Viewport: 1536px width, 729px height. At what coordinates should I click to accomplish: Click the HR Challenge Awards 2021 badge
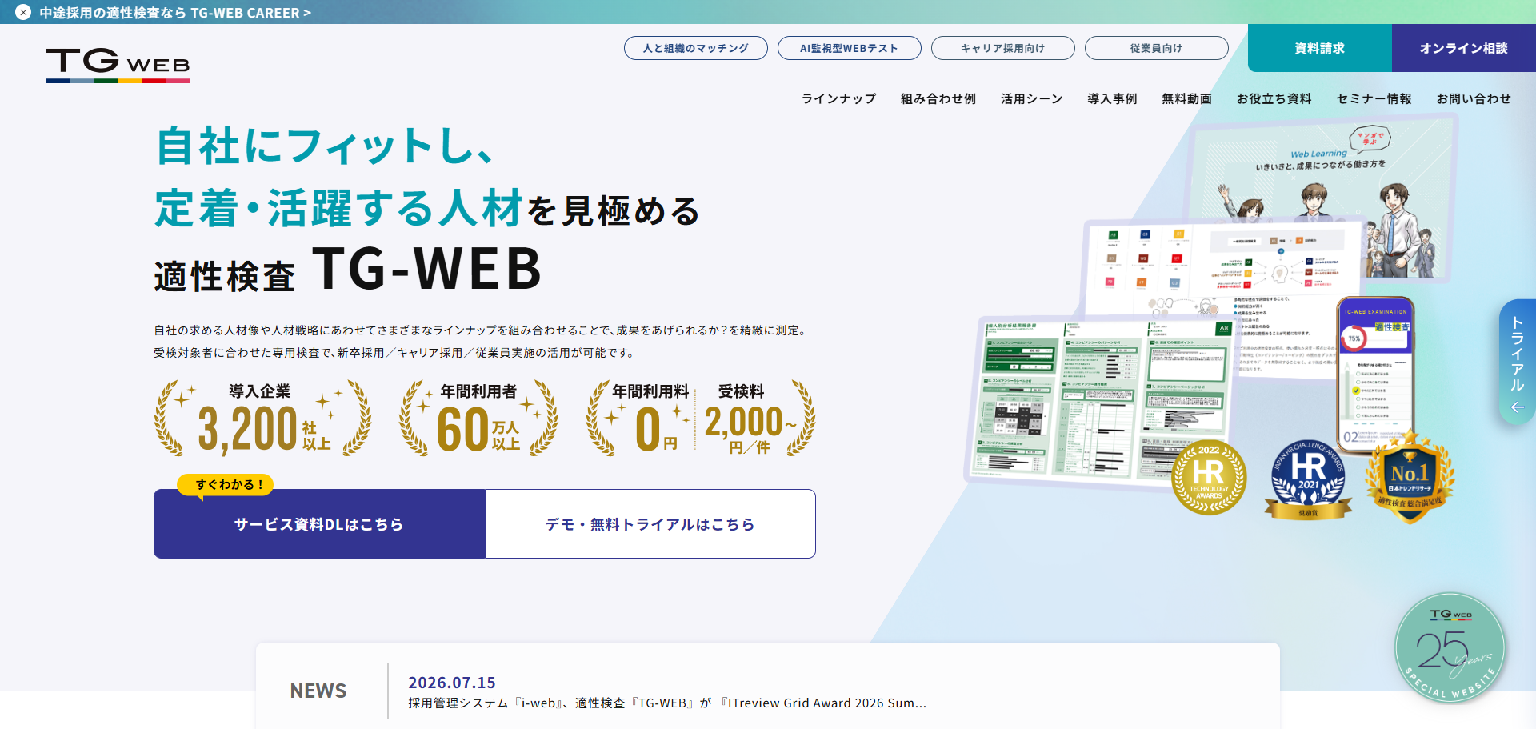(x=1309, y=480)
